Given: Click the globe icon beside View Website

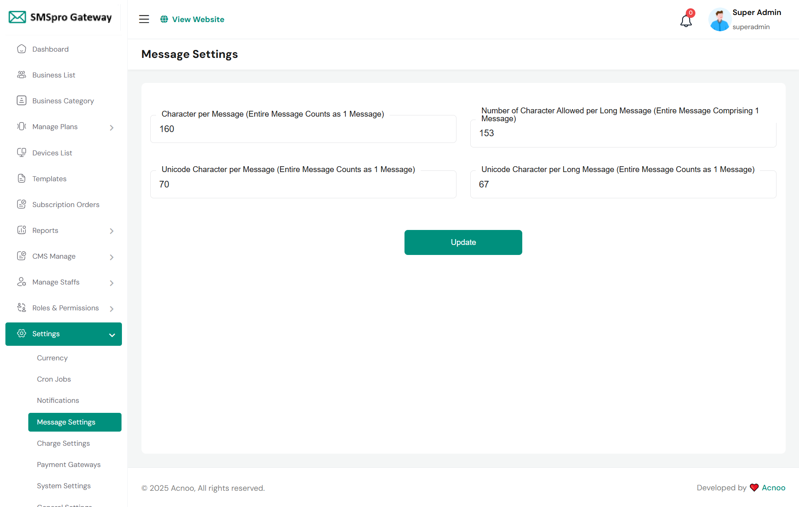Looking at the screenshot, I should pyautogui.click(x=164, y=19).
